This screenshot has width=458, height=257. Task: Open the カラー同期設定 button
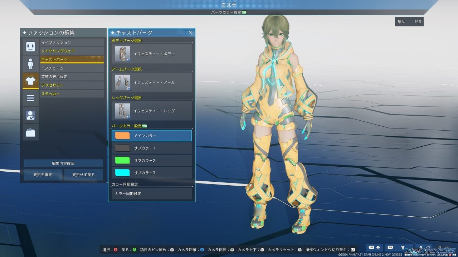[152, 193]
